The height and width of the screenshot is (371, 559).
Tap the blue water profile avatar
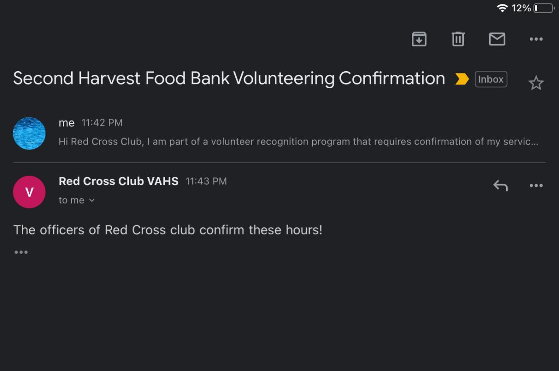(x=29, y=133)
